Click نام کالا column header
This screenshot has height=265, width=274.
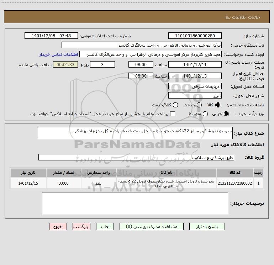pyautogui.click(x=167, y=173)
